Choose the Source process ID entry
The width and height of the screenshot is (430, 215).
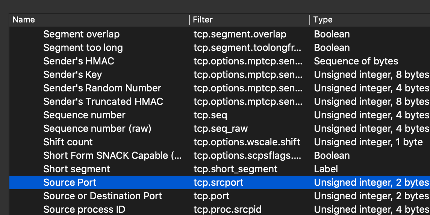click(x=84, y=209)
